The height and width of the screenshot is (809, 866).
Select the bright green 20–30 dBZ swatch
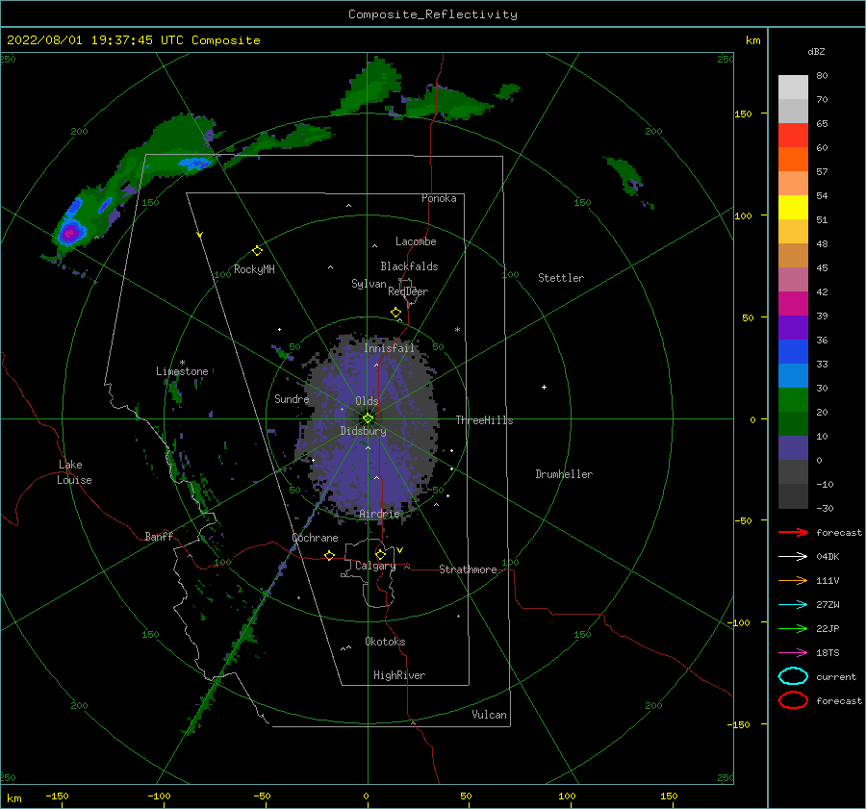tap(793, 399)
